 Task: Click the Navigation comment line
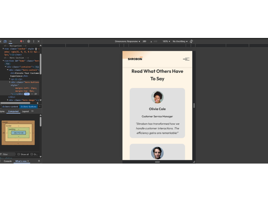pos(15,46)
